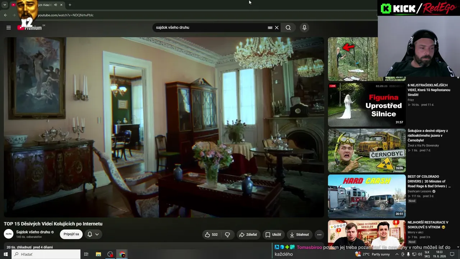Open the ČERNOBYĽ radioactive lake video thumbnail
This screenshot has width=460, height=259.
pos(367,150)
